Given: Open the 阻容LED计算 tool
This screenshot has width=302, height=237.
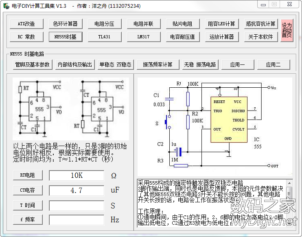Looking at the screenshot, I should (x=222, y=24).
